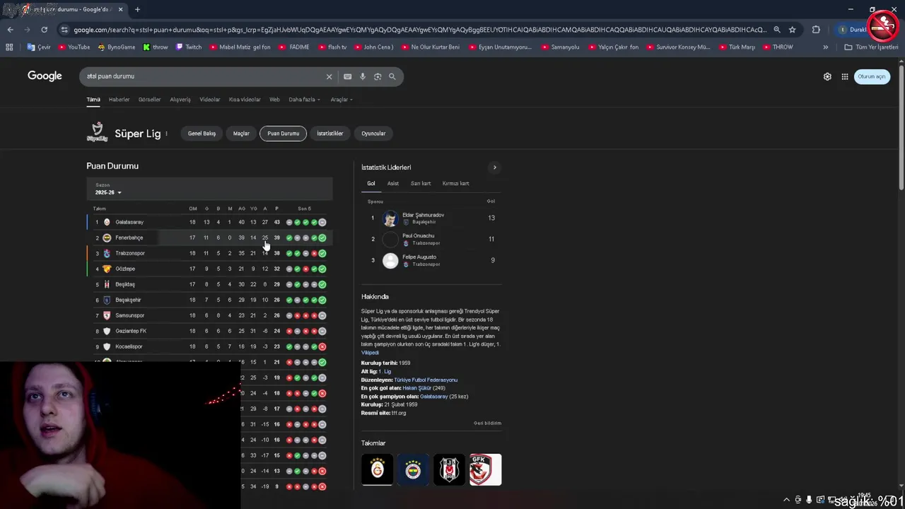Image resolution: width=905 pixels, height=509 pixels.
Task: Open the Chrome apps grid in bookmarks bar
Action: (9, 47)
